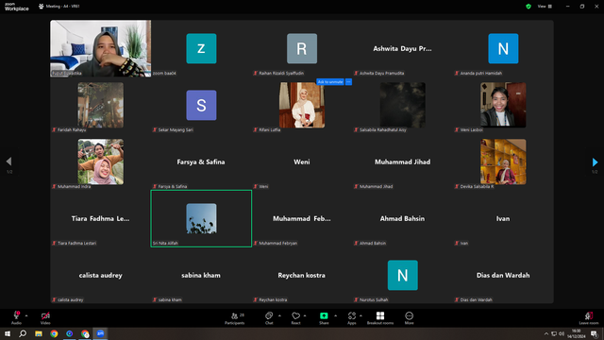
Task: Go to previous page of participants
Action: (8, 161)
